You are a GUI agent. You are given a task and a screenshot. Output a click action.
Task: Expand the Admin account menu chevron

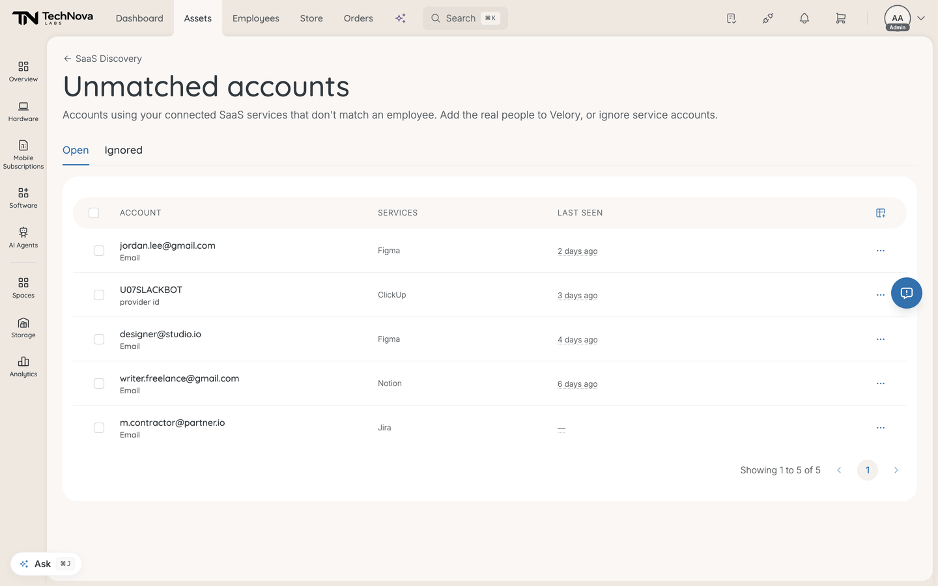[x=921, y=18]
